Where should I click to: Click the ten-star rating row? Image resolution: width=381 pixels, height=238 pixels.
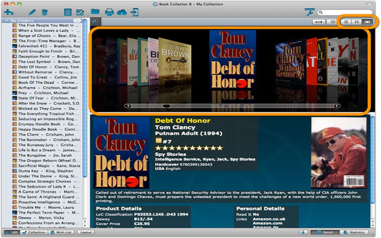pyautogui.click(x=189, y=148)
